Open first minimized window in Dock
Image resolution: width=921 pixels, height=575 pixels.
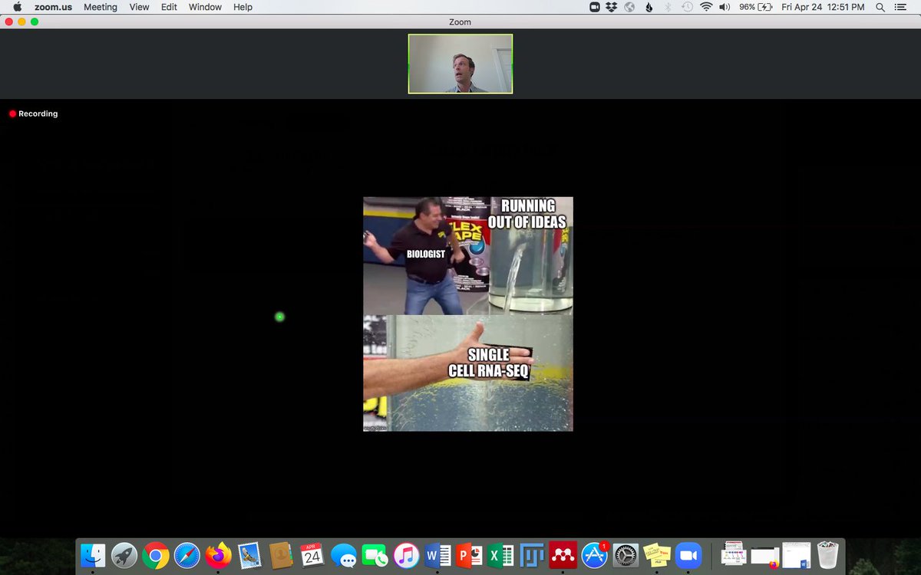733,554
